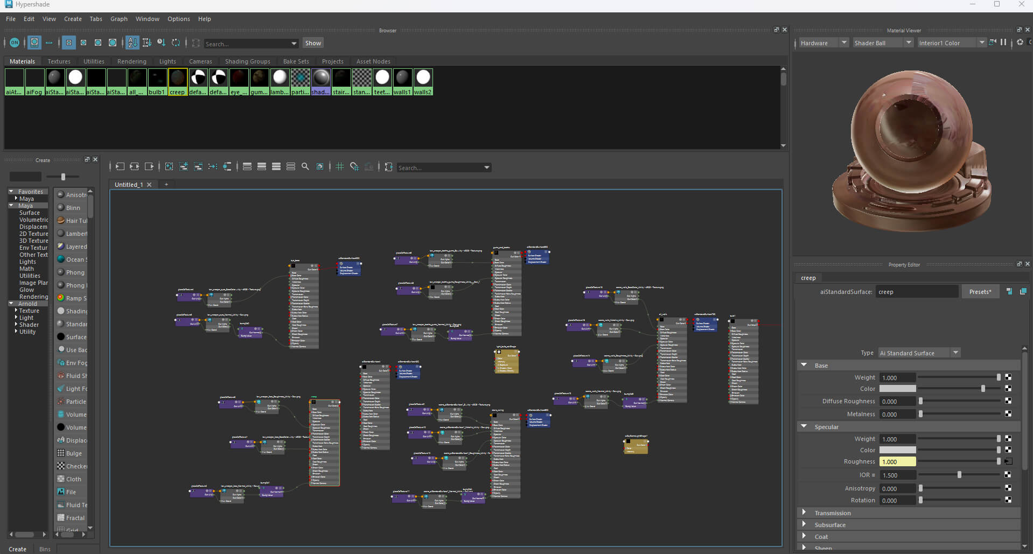Expand the Subsurface section

(804, 524)
